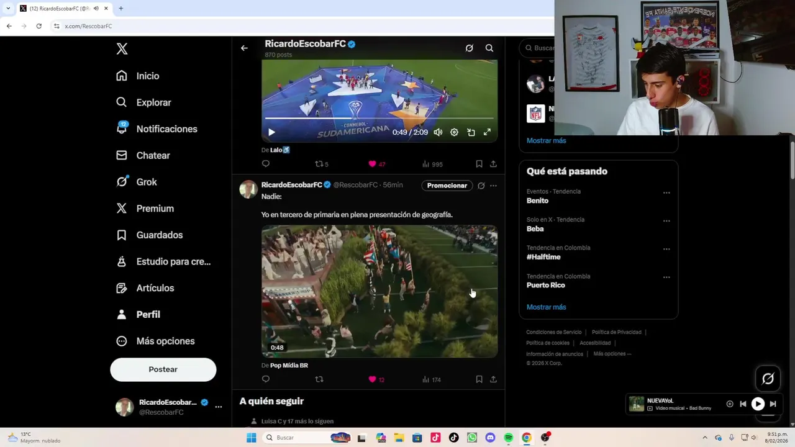Toggle picture-in-picture on the video
This screenshot has width=795, height=447.
(x=471, y=132)
